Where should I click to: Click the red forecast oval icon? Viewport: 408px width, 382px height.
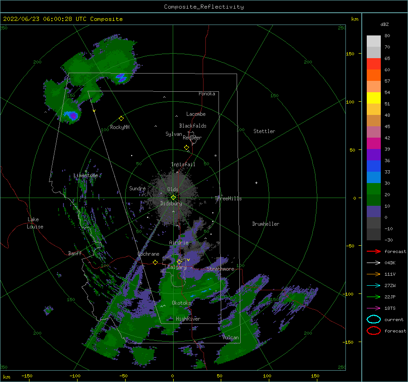[x=374, y=331]
